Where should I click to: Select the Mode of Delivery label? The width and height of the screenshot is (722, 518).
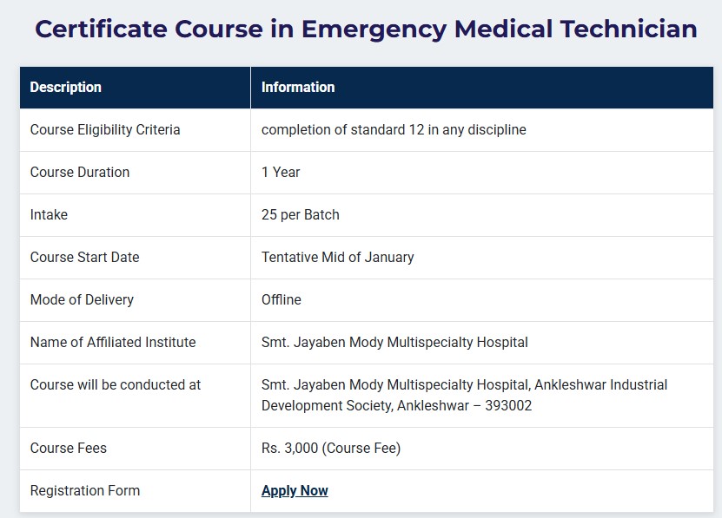point(82,299)
